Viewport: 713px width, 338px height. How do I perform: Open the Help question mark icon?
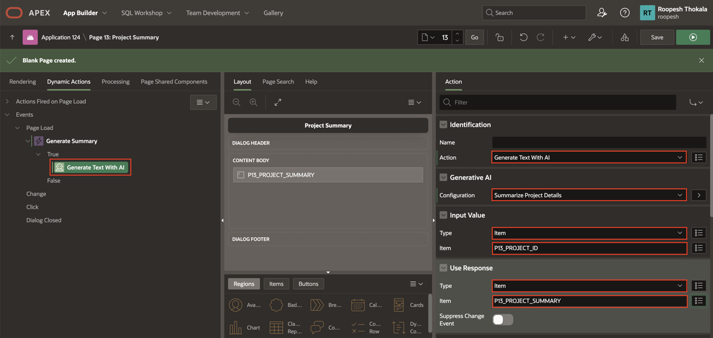click(625, 13)
